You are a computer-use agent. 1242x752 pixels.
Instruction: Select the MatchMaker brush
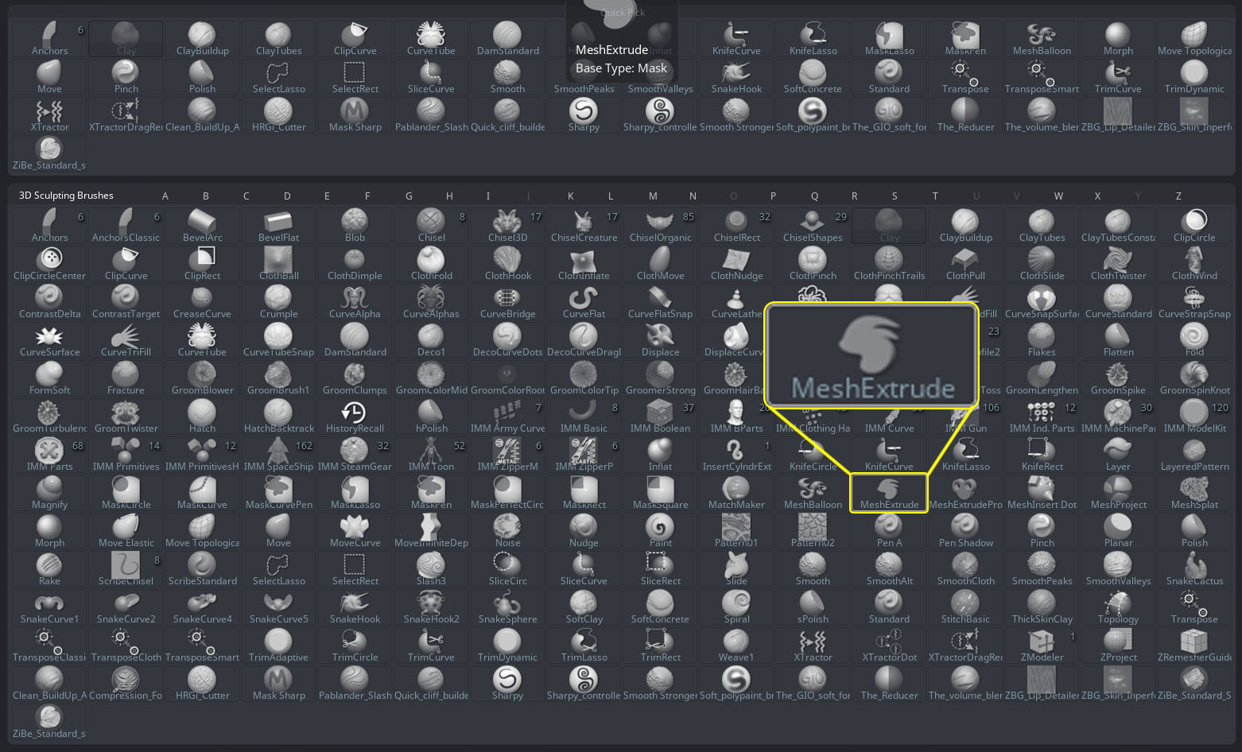pyautogui.click(x=736, y=494)
